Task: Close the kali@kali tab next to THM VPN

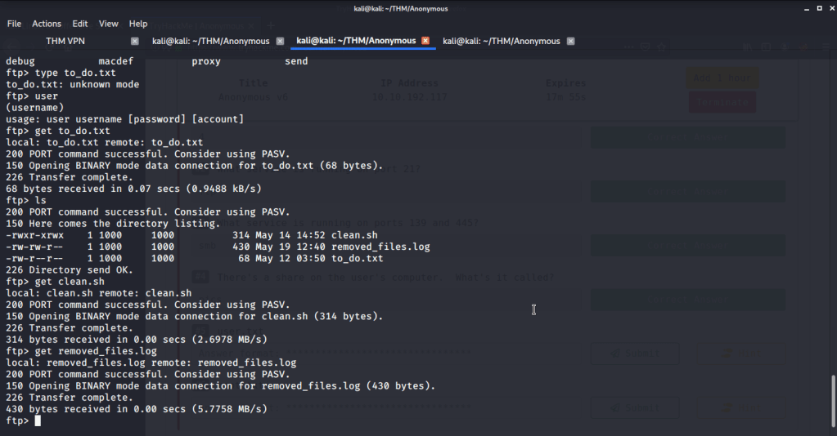Action: (280, 41)
